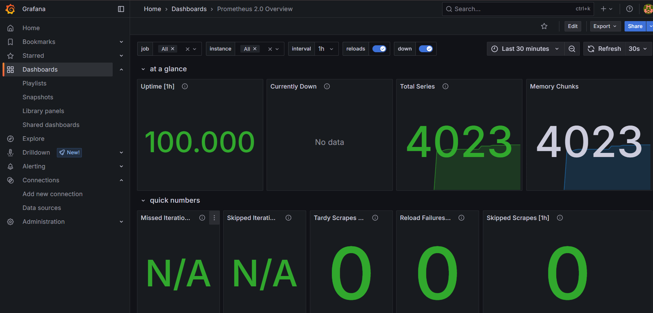The image size is (653, 313).
Task: Toggle the sidebar dock menu icon
Action: [121, 9]
